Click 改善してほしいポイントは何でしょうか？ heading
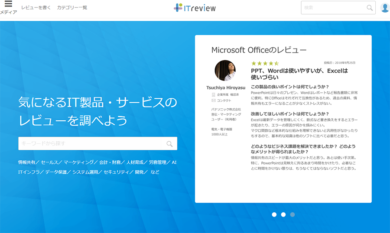The width and height of the screenshot is (390, 233). coord(290,114)
